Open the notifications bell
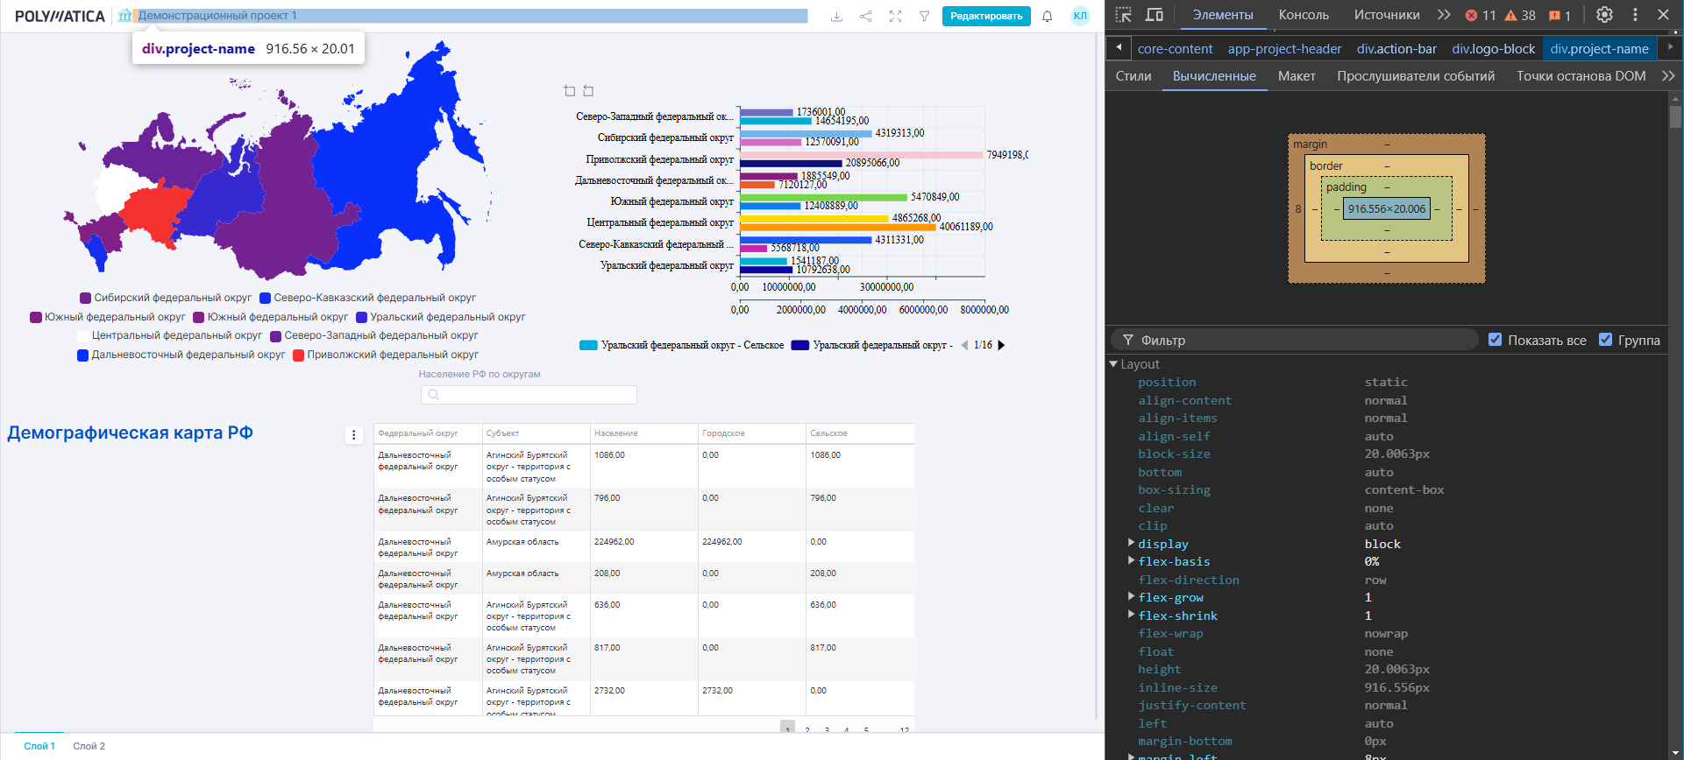This screenshot has width=1684, height=760. [1047, 17]
